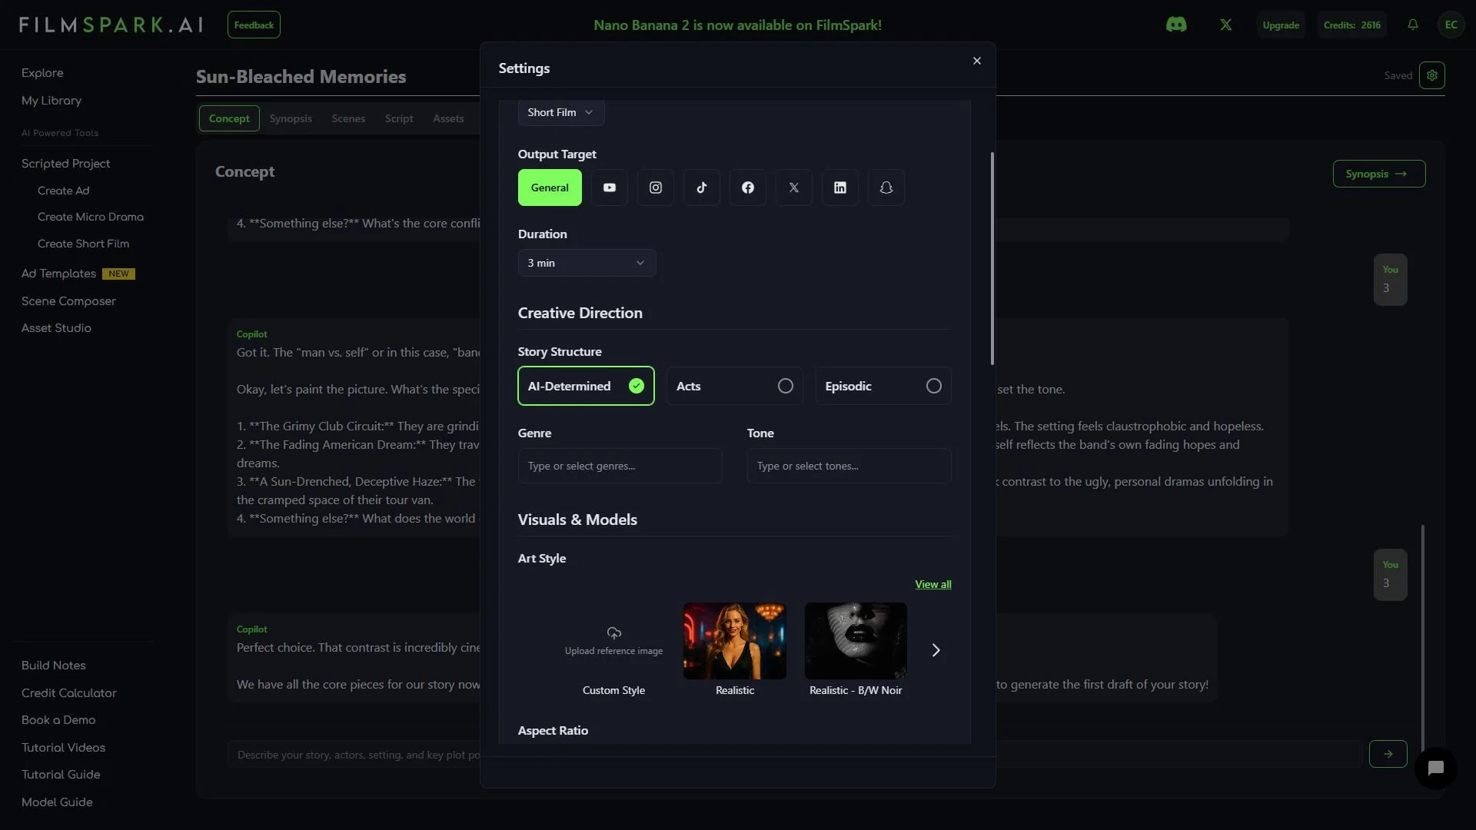Open the Scenes tab
Viewport: 1476px width, 830px height.
tap(348, 118)
